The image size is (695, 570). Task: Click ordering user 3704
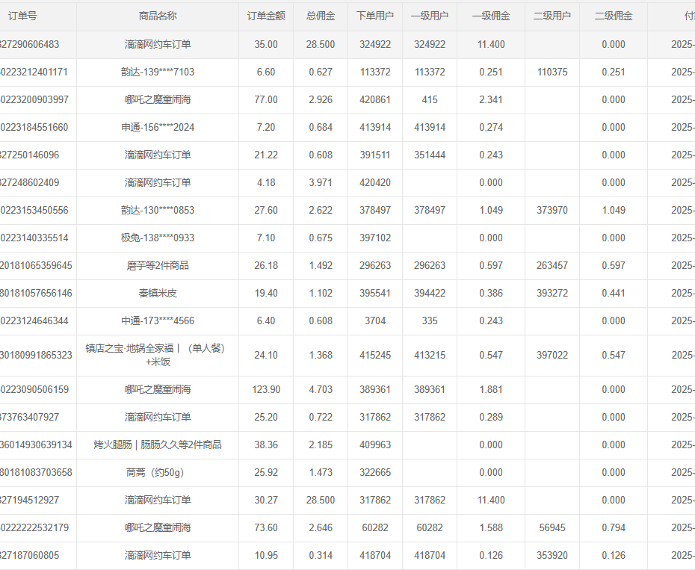click(x=375, y=321)
